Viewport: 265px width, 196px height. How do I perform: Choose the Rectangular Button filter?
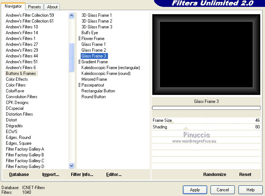coord(98,91)
